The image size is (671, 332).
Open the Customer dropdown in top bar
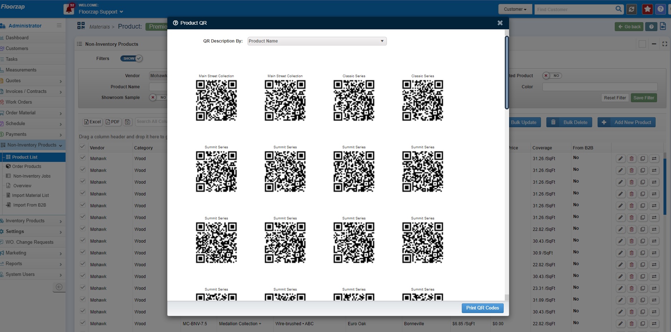(515, 9)
